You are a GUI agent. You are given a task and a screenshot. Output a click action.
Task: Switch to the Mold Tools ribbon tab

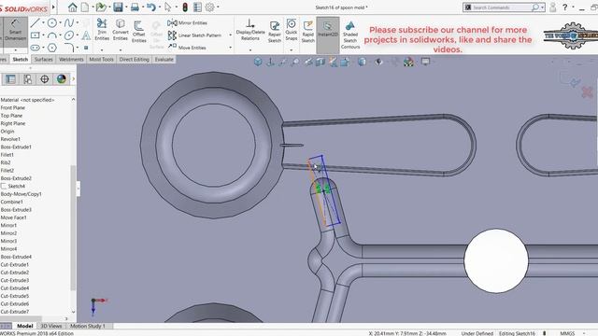pyautogui.click(x=101, y=60)
